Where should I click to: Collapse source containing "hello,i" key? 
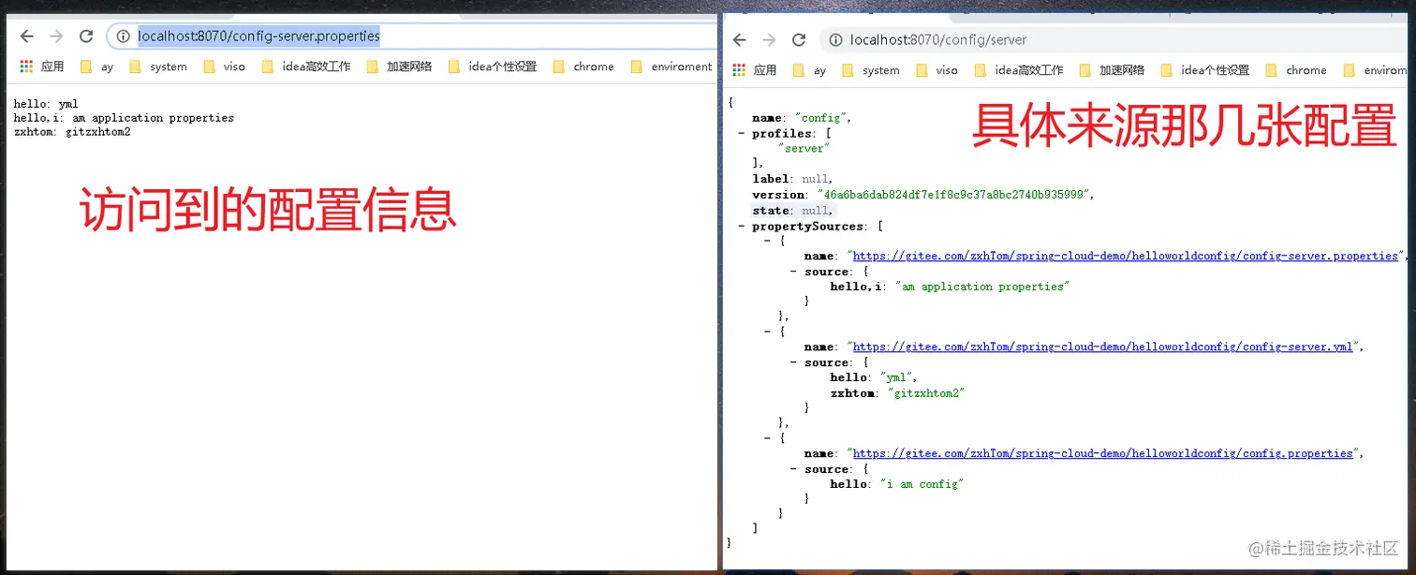[794, 272]
